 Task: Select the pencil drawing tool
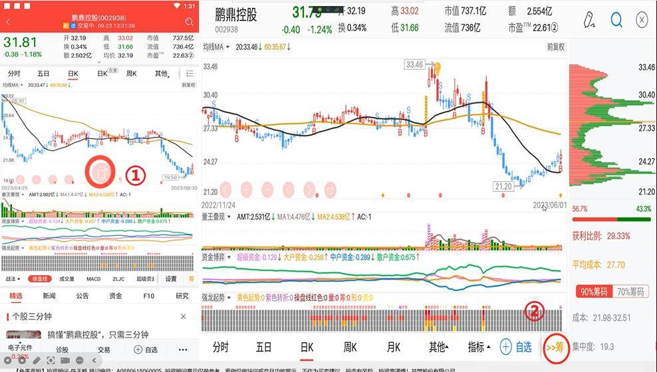coord(590,20)
